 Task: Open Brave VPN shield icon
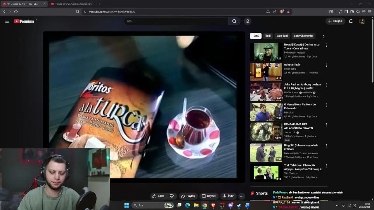coord(364,12)
